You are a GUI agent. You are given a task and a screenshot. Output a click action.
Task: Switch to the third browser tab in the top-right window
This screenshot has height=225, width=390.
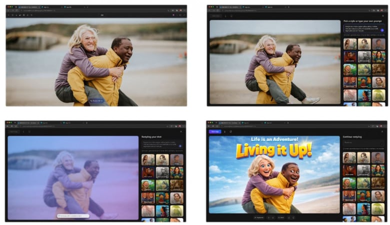point(276,7)
